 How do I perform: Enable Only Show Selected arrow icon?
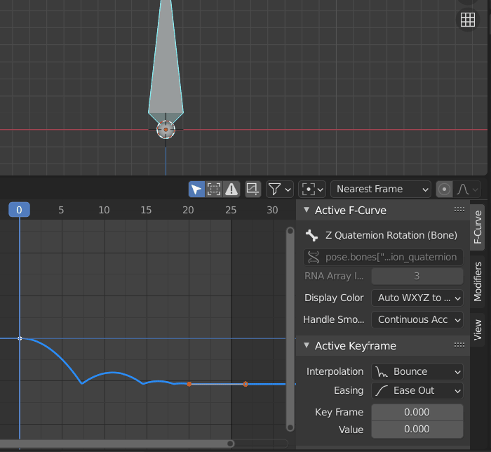[x=196, y=190]
